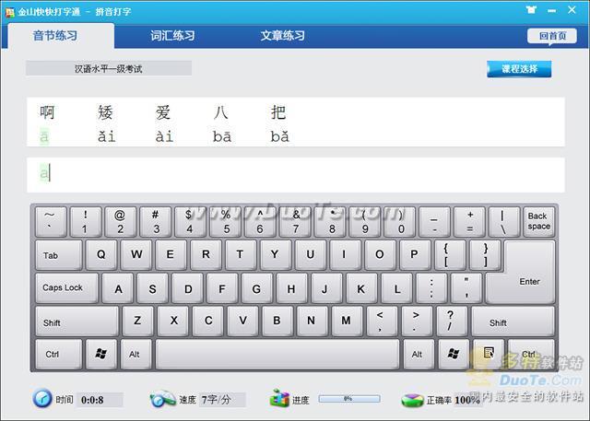This screenshot has height=421, width=590.
Task: Click the time value 0:0:8
Action: click(x=92, y=400)
